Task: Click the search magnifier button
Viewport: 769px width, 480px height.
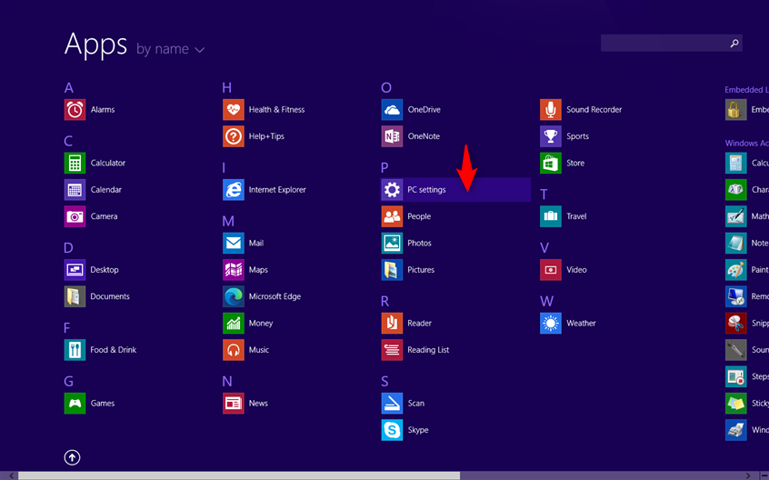Action: coord(734,43)
